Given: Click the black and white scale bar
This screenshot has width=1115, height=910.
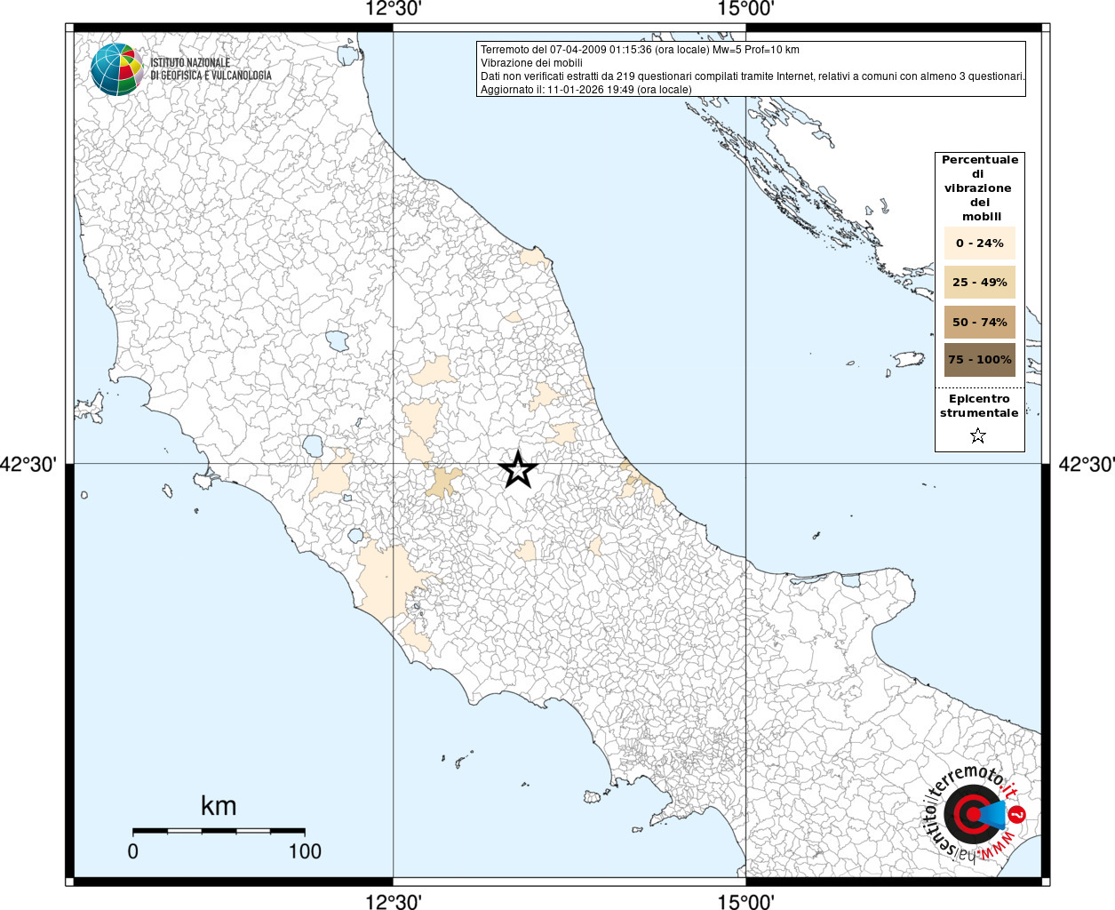Looking at the screenshot, I should 219,831.
